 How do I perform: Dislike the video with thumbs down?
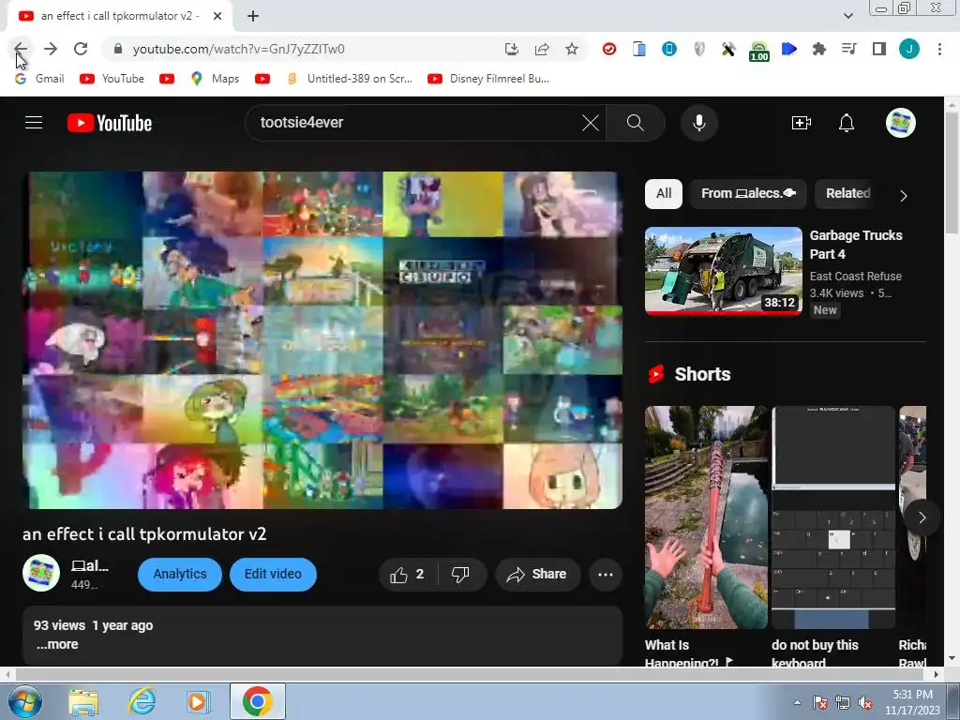pos(461,575)
